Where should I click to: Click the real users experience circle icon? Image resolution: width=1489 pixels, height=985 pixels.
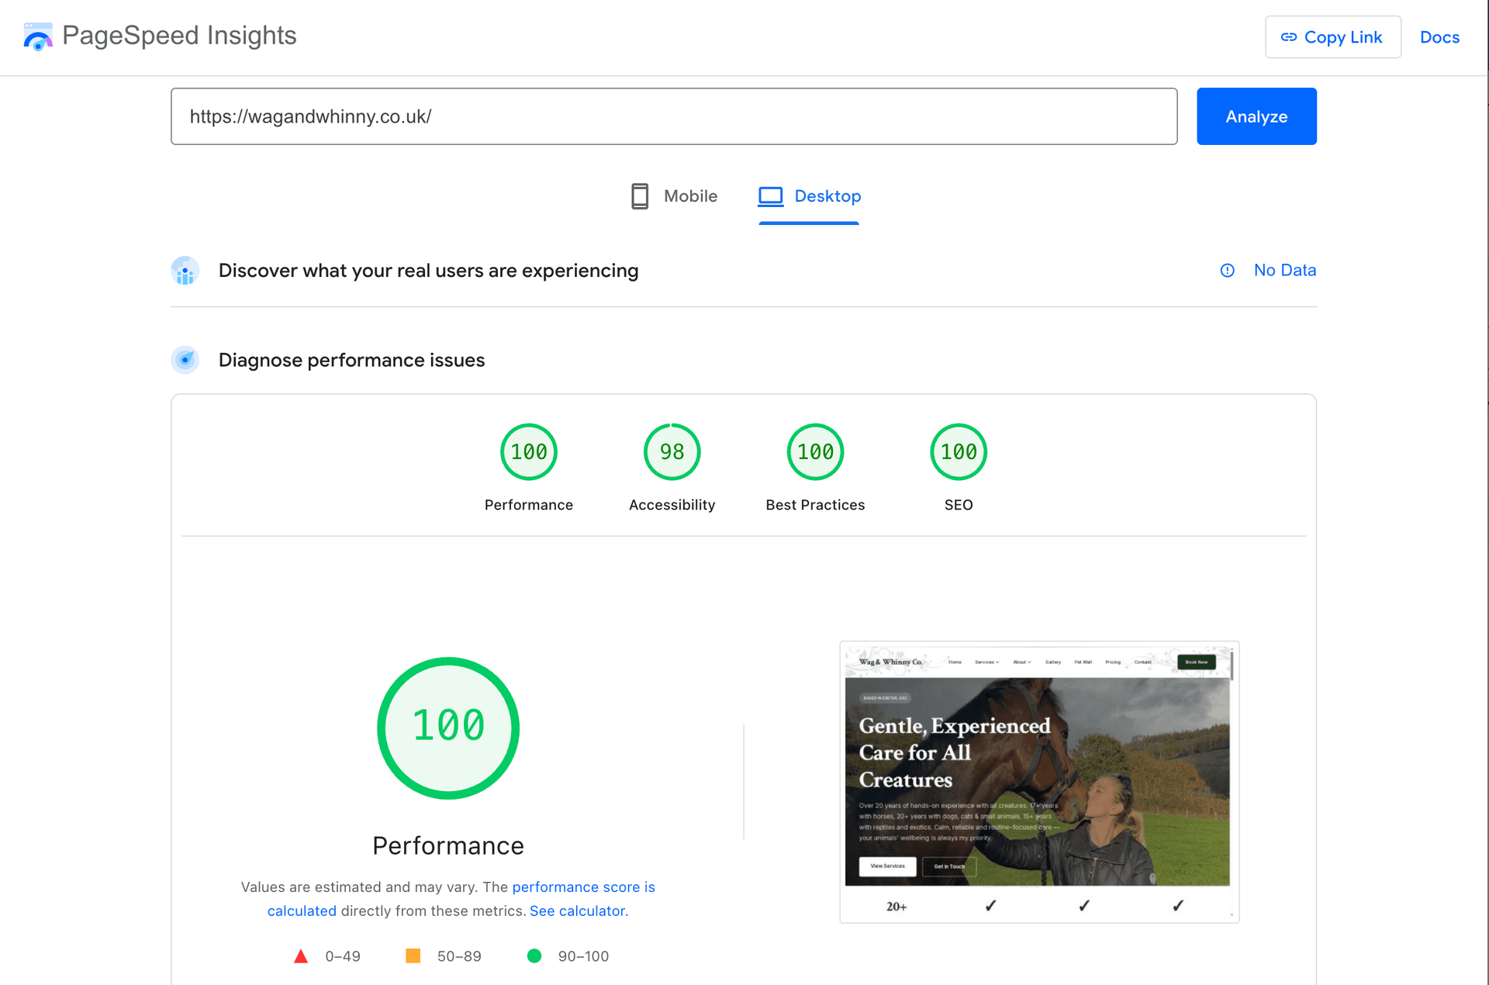point(185,271)
